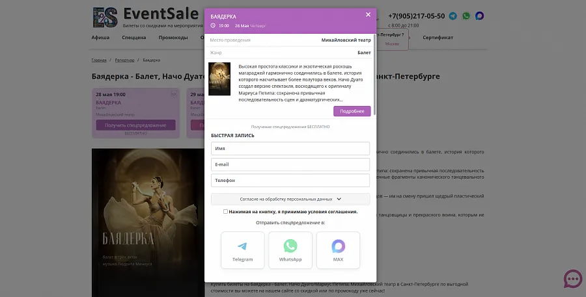Screen dimensions: 586x297
Task: Click the БЫСТРАЯ ЗАПИСЬ heading
Action: [232, 135]
